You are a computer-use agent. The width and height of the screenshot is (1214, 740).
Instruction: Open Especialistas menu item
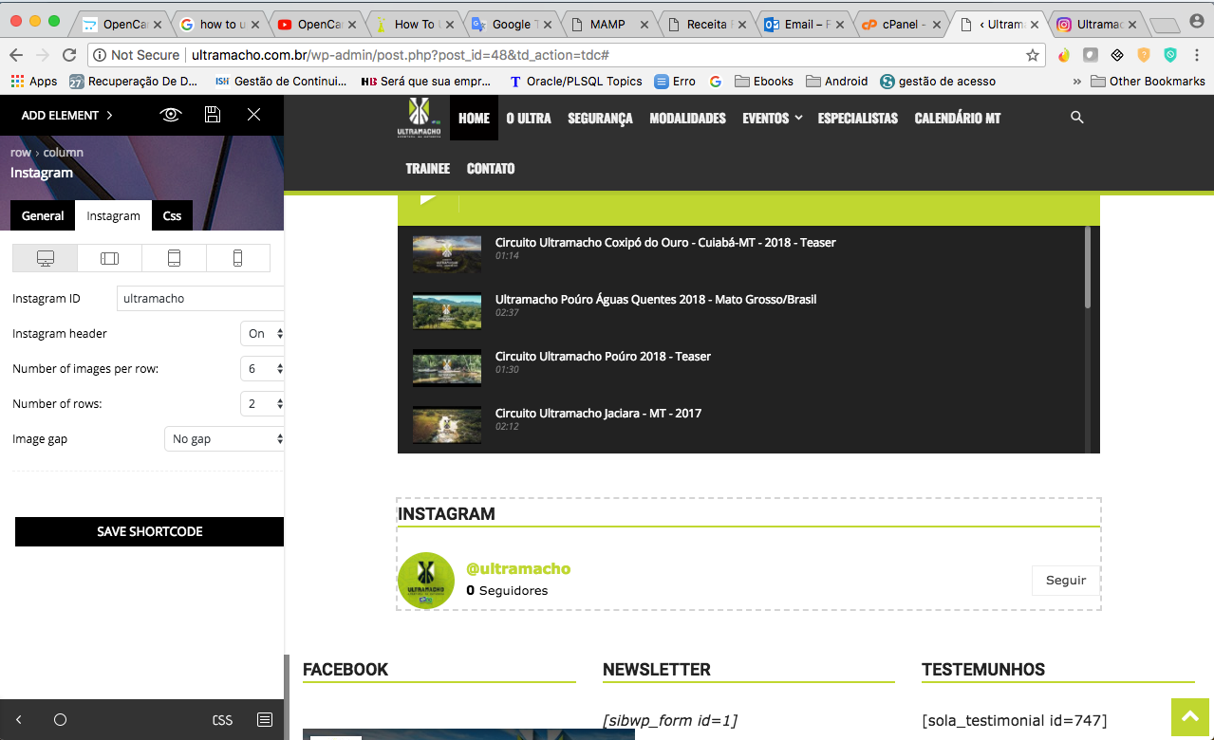tap(857, 118)
